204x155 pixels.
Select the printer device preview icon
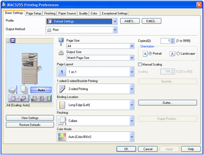pyautogui.click(x=13, y=41)
